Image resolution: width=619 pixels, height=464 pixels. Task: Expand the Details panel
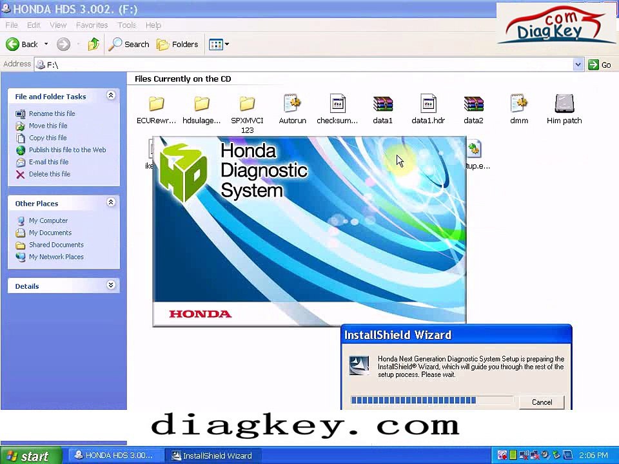tap(111, 285)
